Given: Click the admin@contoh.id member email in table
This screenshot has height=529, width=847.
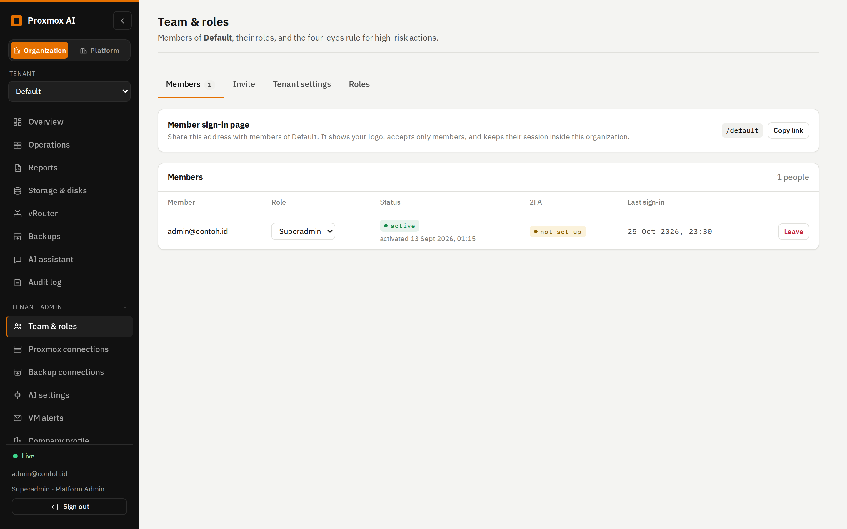Looking at the screenshot, I should (198, 231).
